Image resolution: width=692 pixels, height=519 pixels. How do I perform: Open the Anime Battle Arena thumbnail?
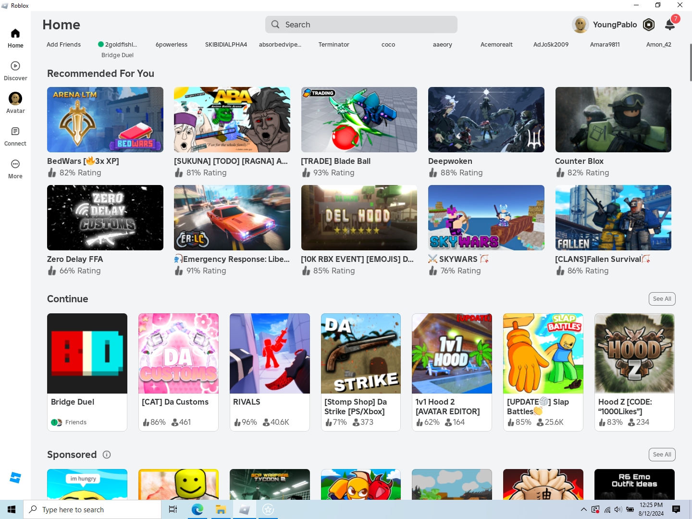[232, 120]
